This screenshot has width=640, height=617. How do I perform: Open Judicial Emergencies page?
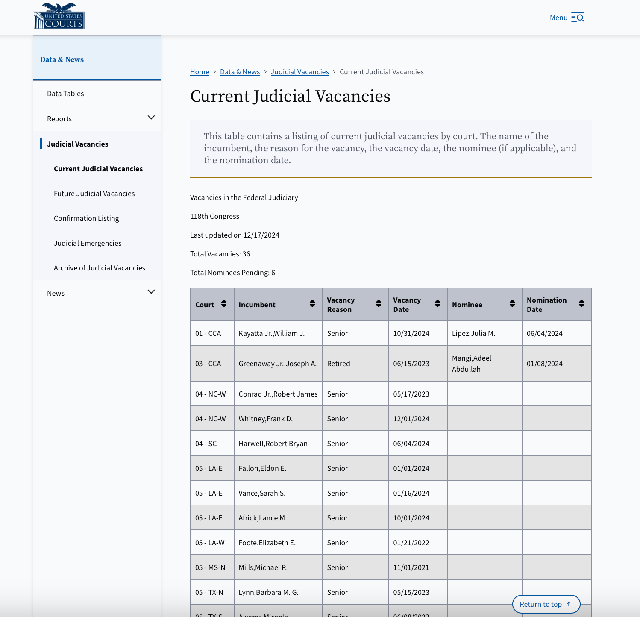pyautogui.click(x=88, y=243)
